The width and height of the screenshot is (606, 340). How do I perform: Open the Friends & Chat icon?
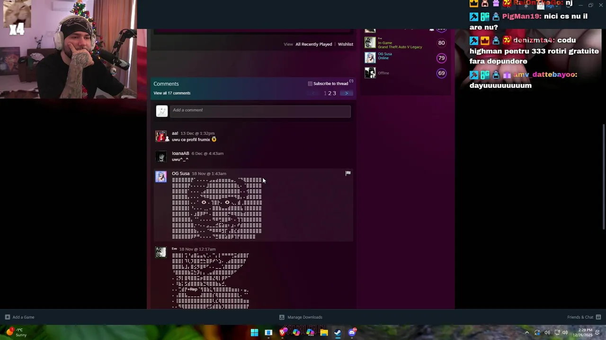598,317
